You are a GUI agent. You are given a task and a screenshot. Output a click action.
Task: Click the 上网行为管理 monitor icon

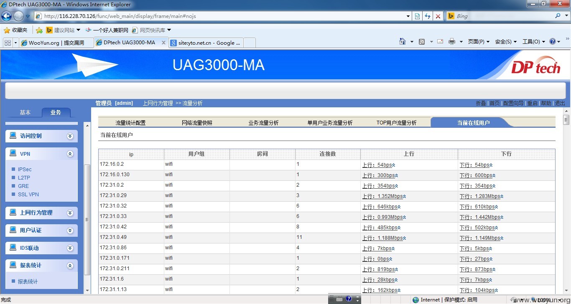pyautogui.click(x=13, y=213)
